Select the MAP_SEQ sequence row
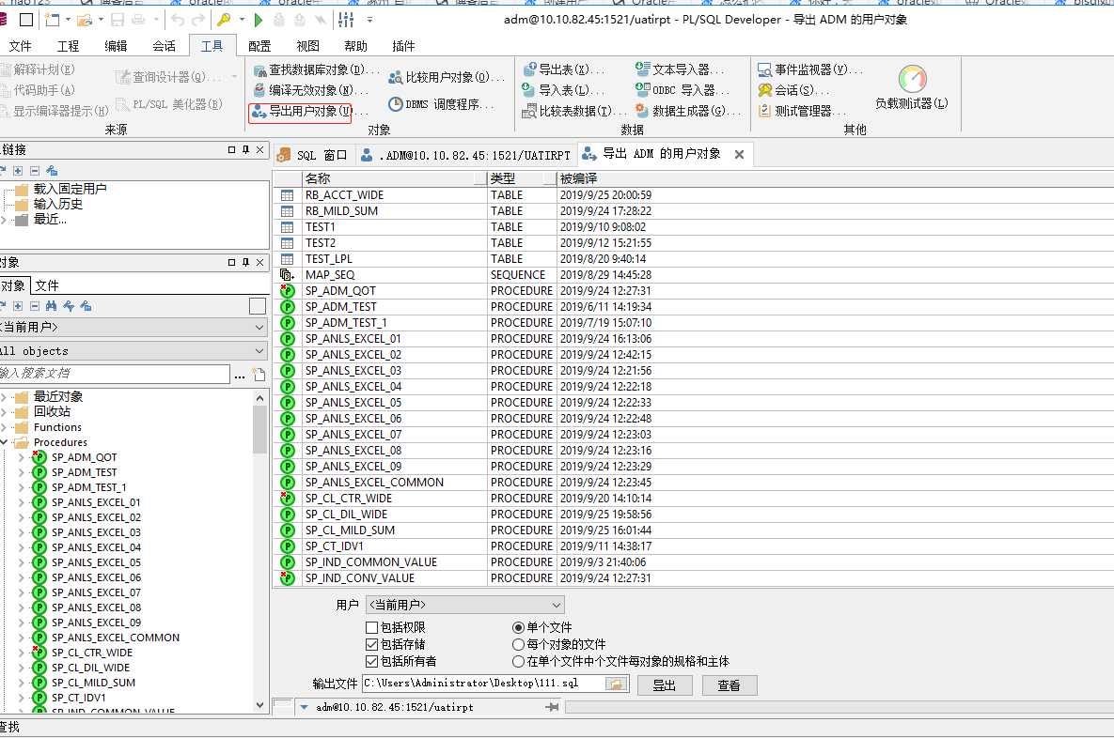The image size is (1114, 738). click(693, 274)
